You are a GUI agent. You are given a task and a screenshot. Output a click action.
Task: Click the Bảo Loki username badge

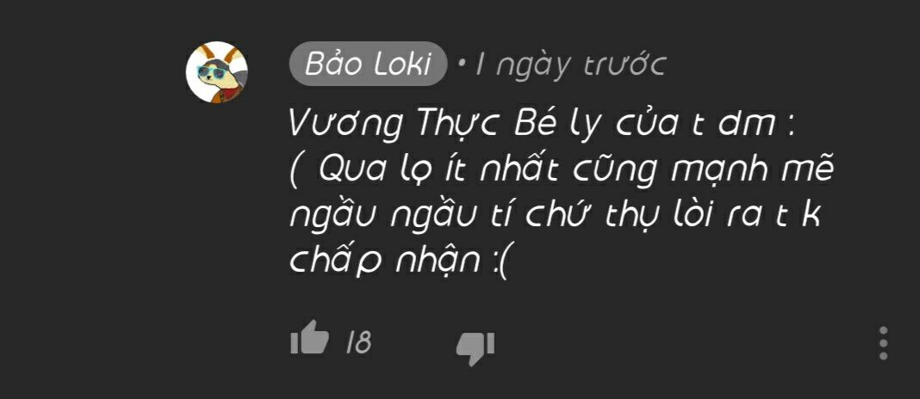pos(368,64)
